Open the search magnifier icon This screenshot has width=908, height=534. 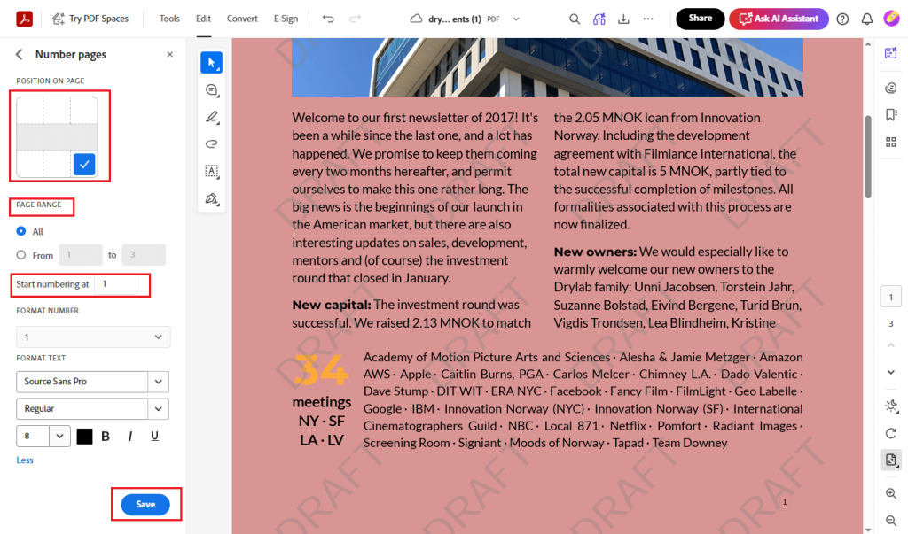click(x=574, y=19)
